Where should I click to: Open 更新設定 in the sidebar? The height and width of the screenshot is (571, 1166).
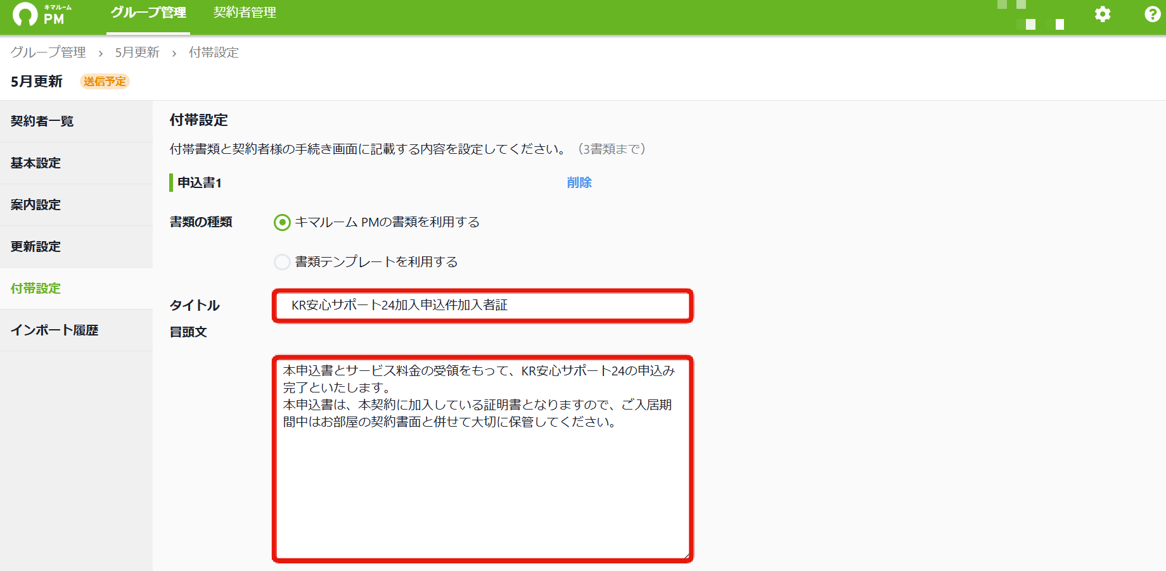76,246
